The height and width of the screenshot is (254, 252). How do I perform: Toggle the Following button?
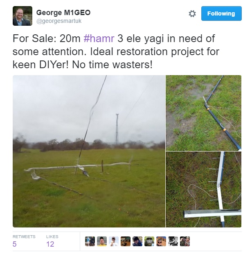point(221,13)
